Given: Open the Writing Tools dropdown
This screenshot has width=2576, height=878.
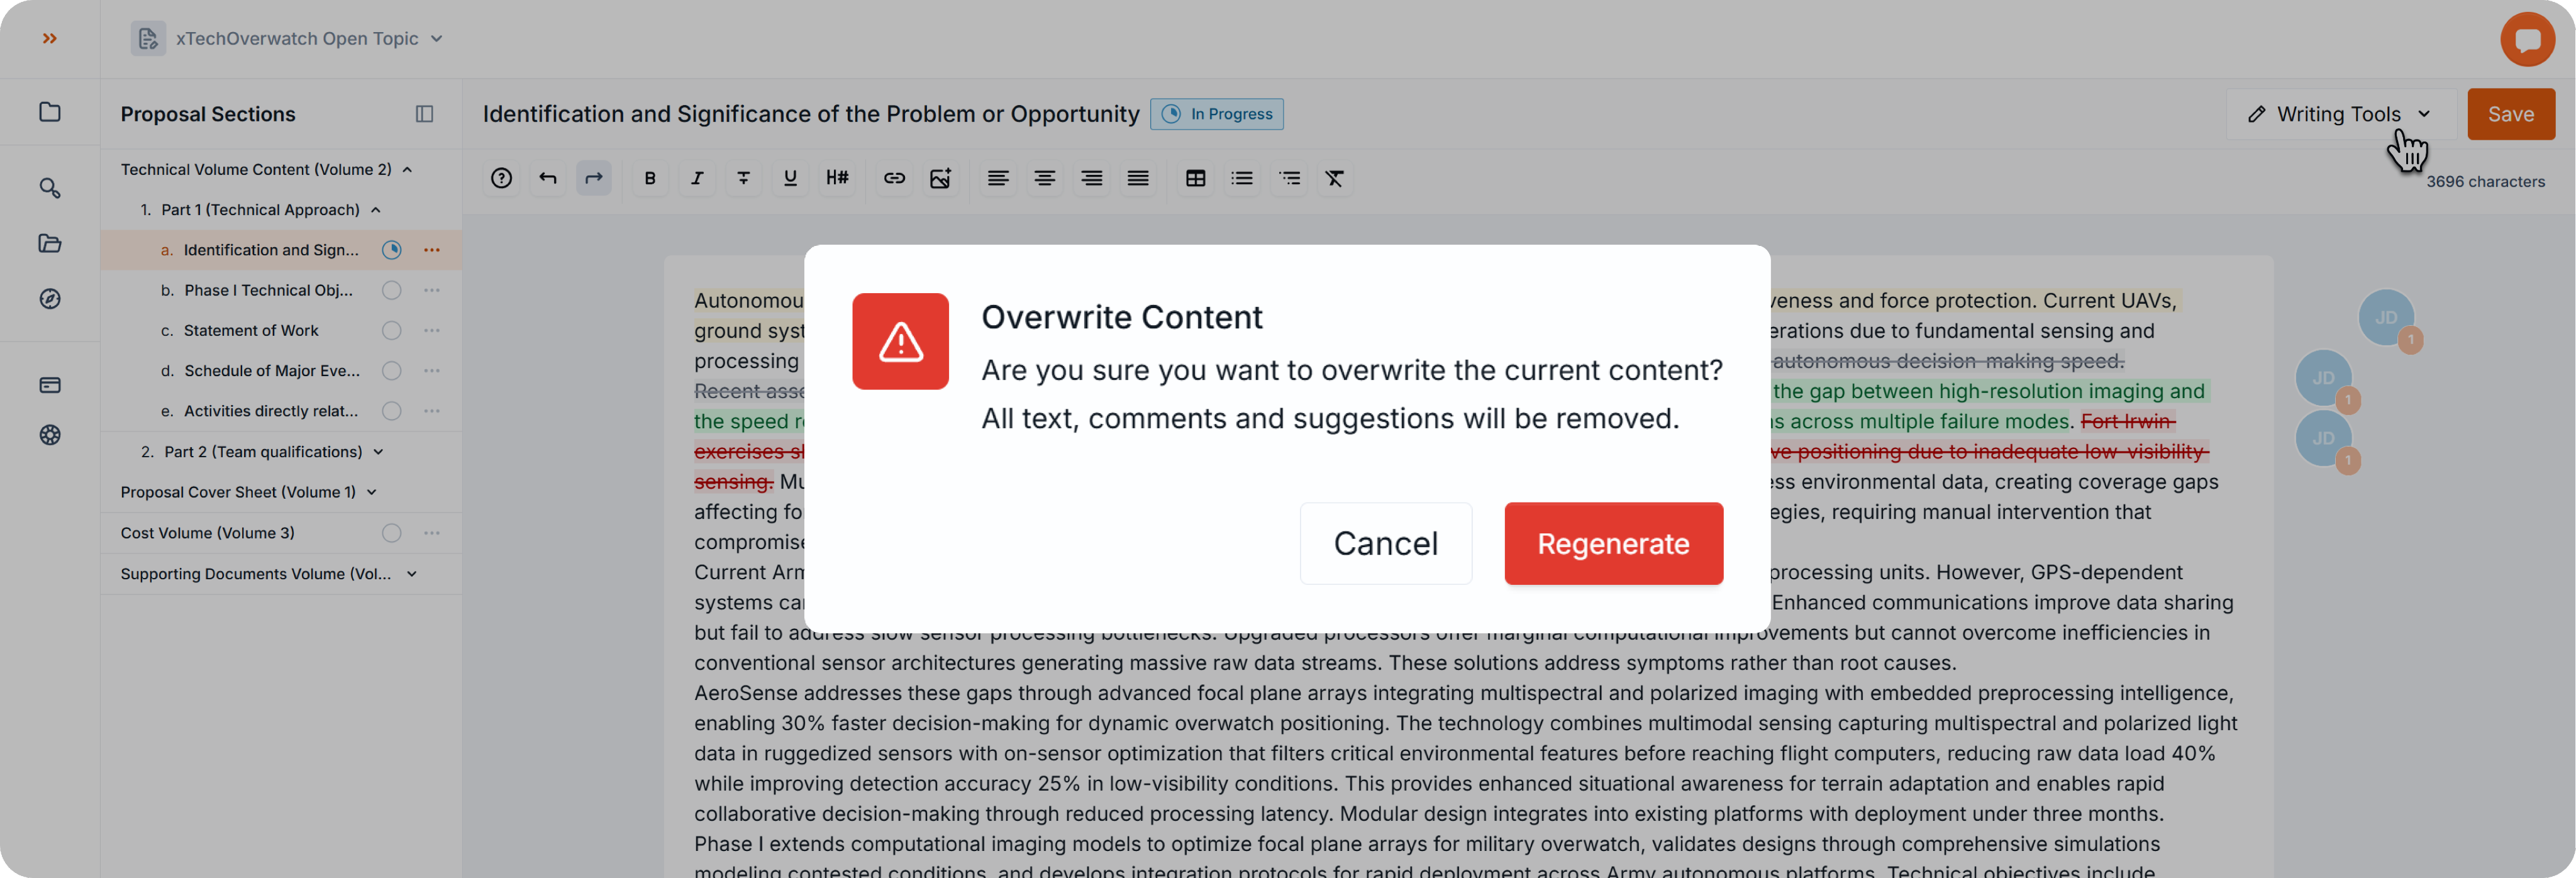Looking at the screenshot, I should click(2340, 114).
